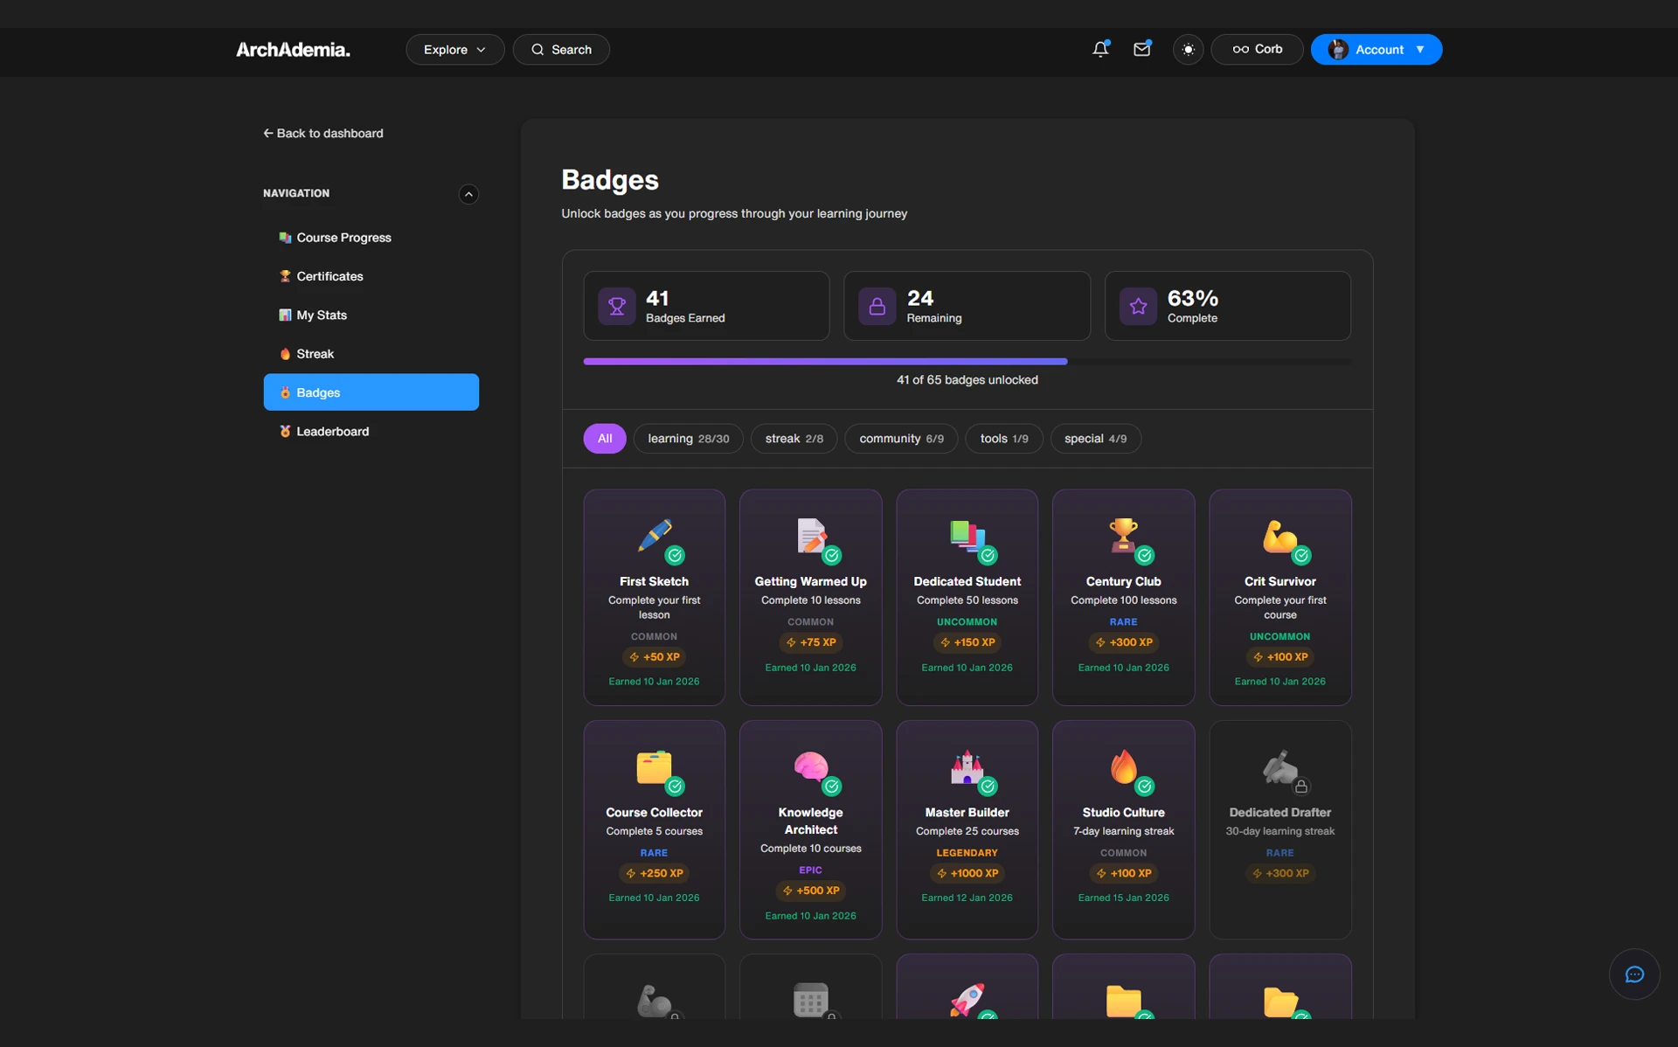Viewport: 1678px width, 1047px height.
Task: Select the Badges entry in sidebar
Action: [x=371, y=392]
